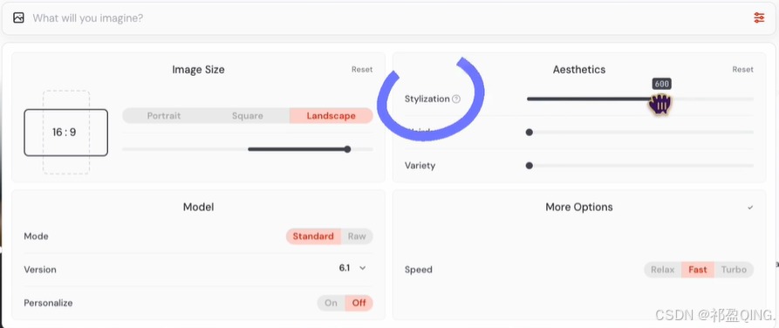Reset the Aesthetics settings
779x328 pixels.
742,70
